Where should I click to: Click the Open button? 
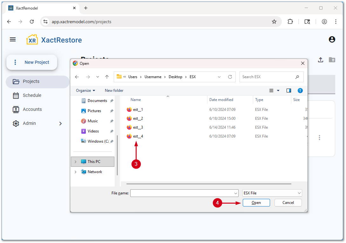click(256, 203)
